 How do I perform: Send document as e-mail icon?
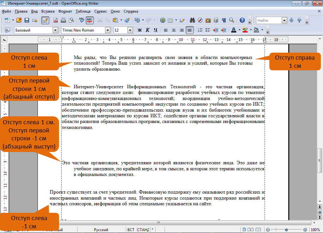point(35,20)
